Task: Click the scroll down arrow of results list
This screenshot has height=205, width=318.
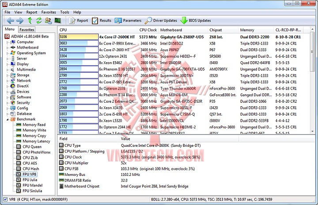Action: pyautogui.click(x=312, y=131)
